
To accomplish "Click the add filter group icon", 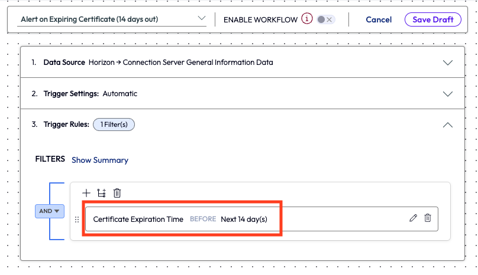I will click(x=101, y=193).
